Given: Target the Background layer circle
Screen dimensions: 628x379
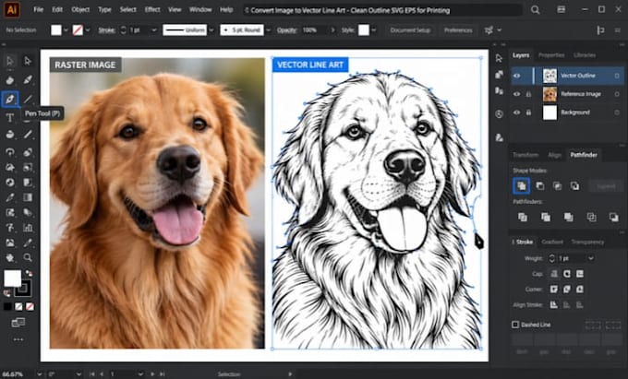Looking at the screenshot, I should point(617,113).
